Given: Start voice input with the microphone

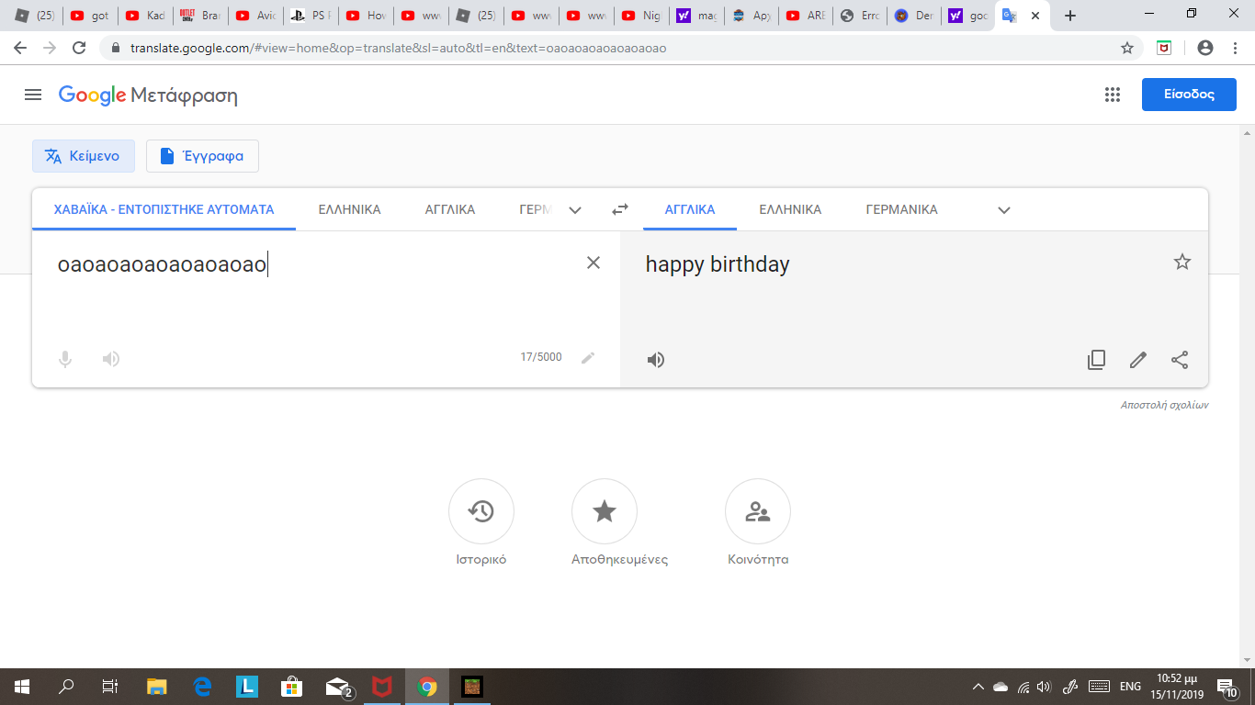Looking at the screenshot, I should click(65, 359).
